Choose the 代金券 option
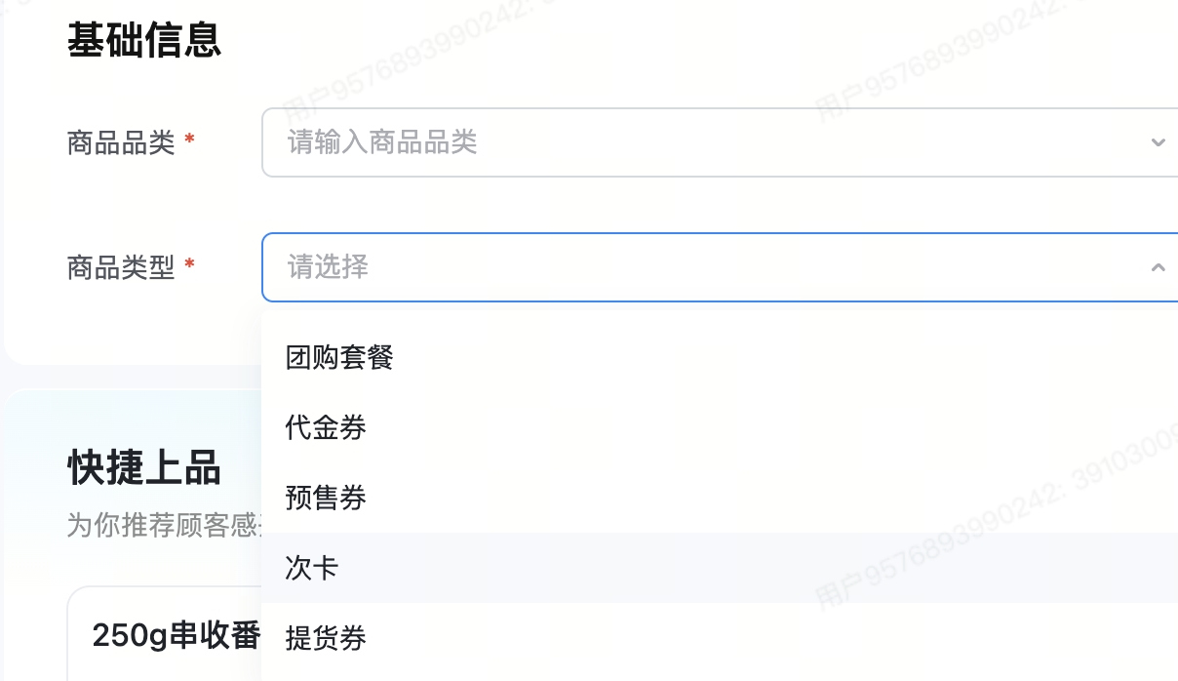Screen dimensions: 1178x681 326,427
